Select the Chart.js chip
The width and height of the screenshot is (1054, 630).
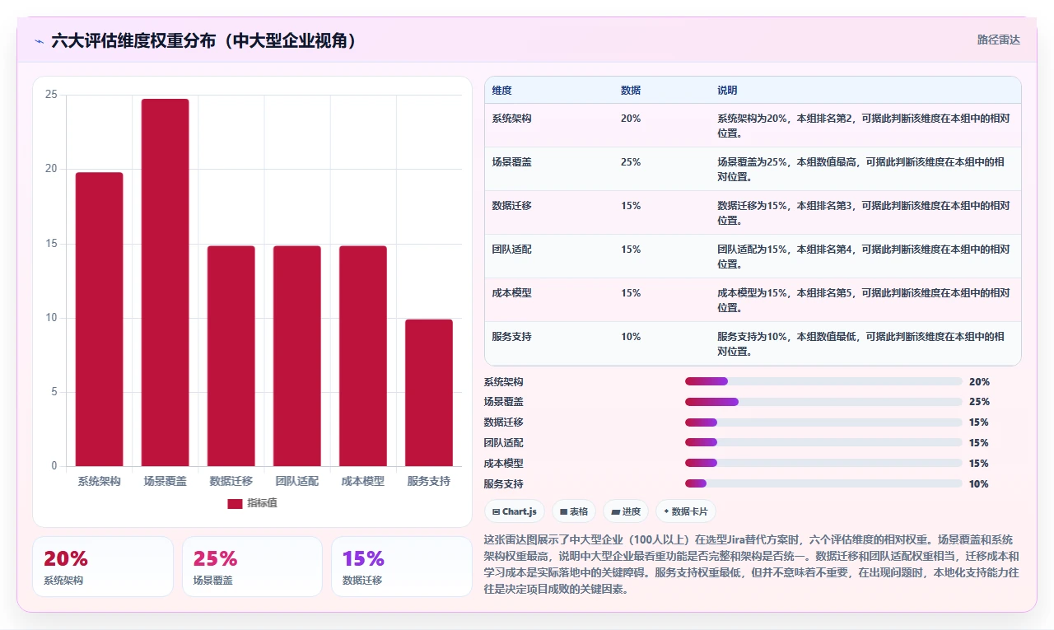pyautogui.click(x=515, y=511)
